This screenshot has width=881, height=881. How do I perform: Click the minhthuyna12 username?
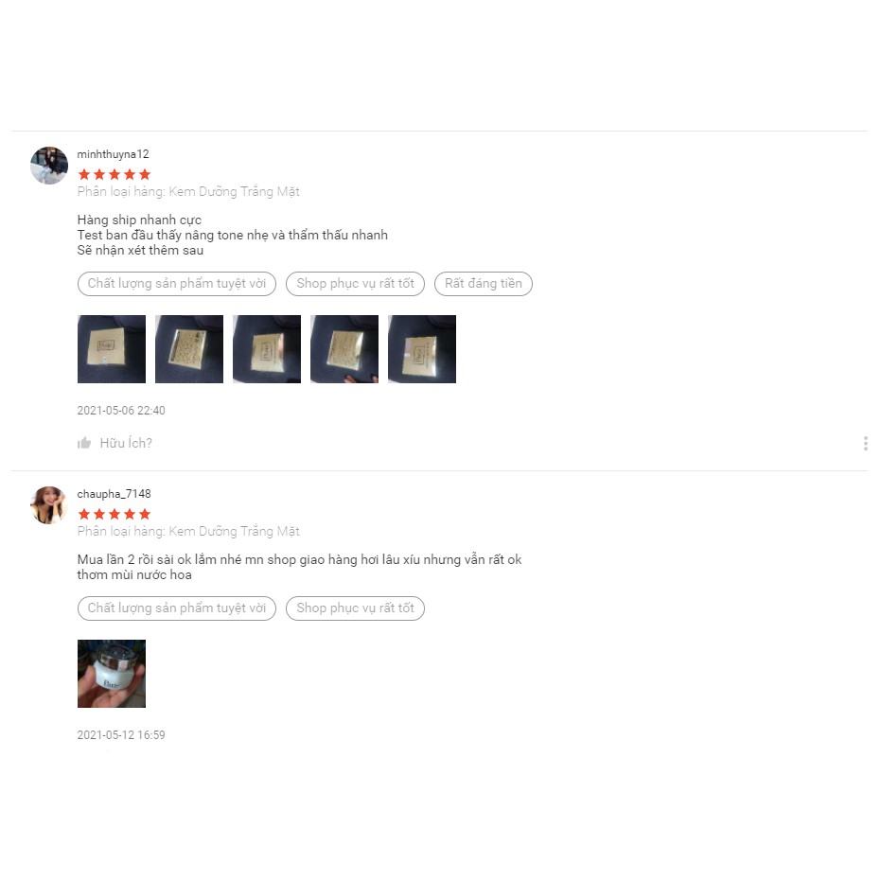point(113,154)
